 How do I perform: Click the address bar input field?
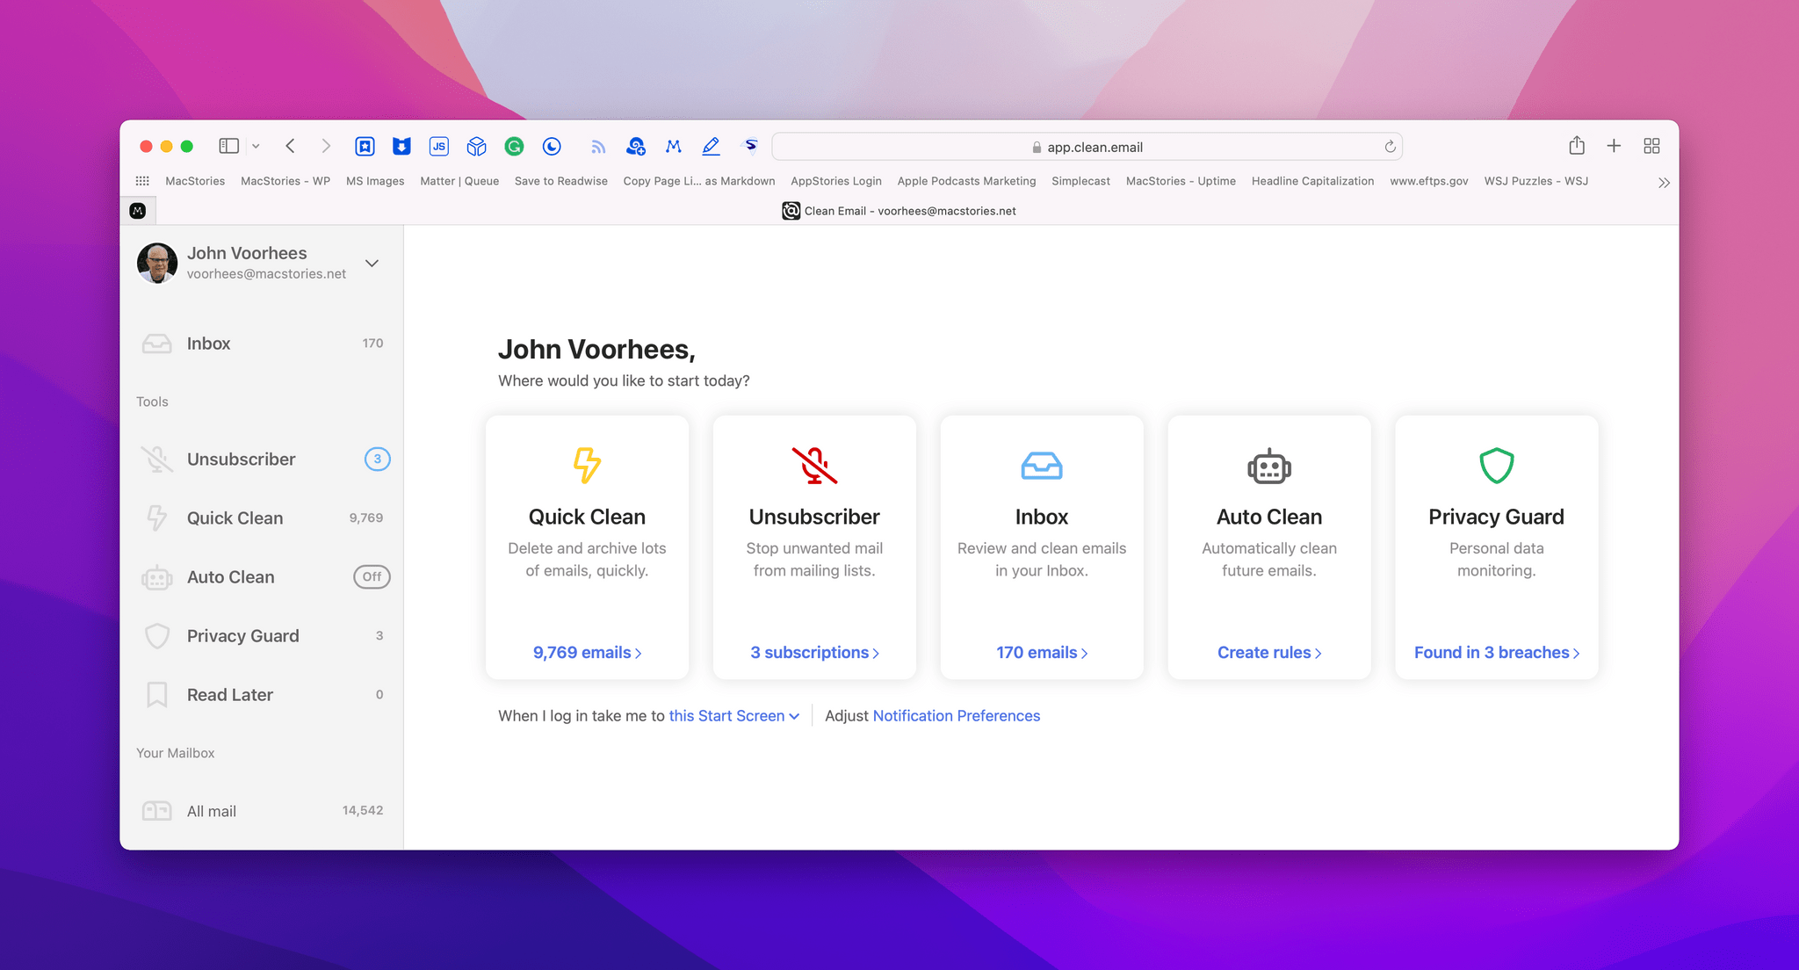1087,146
